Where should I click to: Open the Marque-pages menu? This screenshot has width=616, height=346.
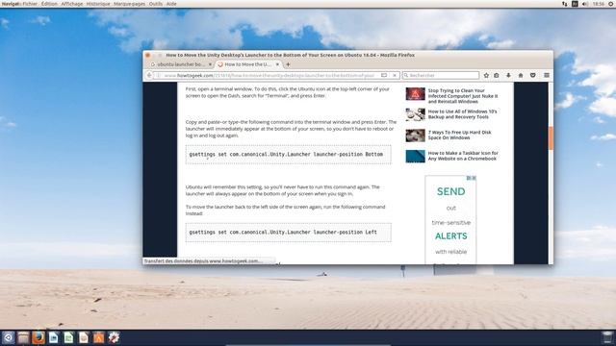click(x=129, y=4)
